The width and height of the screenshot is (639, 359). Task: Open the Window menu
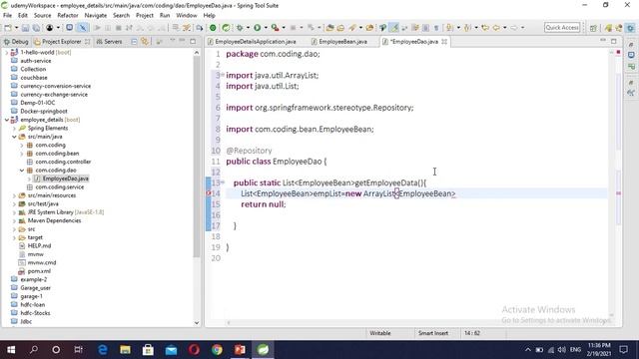pos(187,16)
